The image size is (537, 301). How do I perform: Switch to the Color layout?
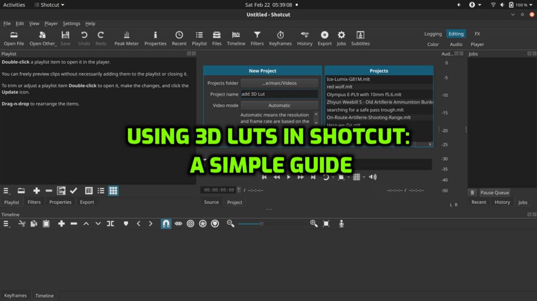[x=433, y=44]
